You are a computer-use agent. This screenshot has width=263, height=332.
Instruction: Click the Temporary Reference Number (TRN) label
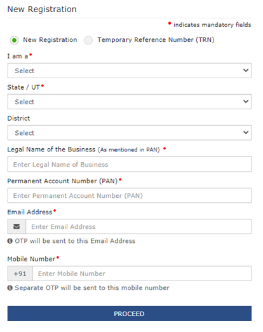tap(156, 40)
